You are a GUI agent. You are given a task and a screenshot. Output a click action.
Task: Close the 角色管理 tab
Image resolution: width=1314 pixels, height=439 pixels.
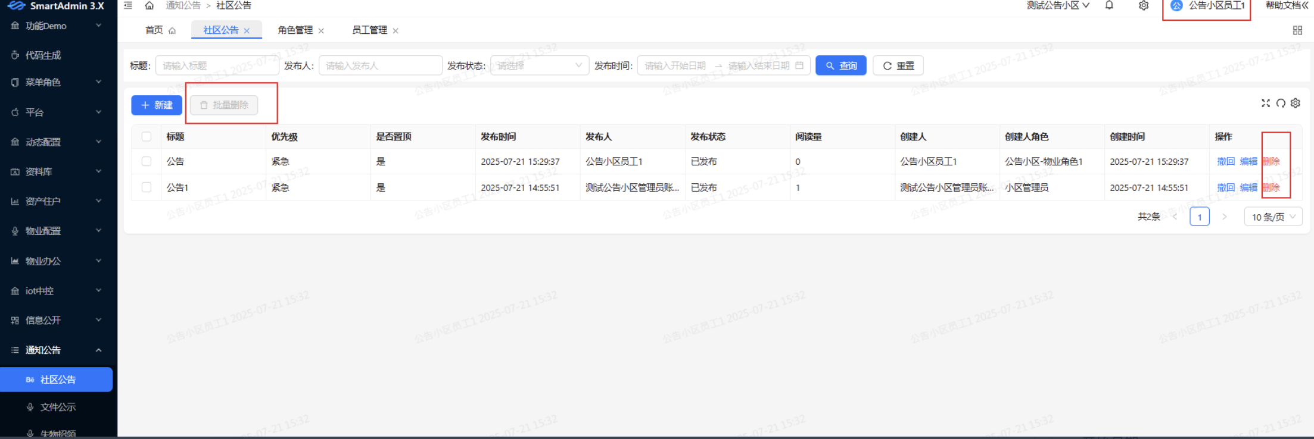(321, 30)
